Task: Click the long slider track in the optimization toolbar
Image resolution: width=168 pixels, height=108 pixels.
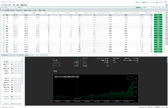Action: coord(81,8)
